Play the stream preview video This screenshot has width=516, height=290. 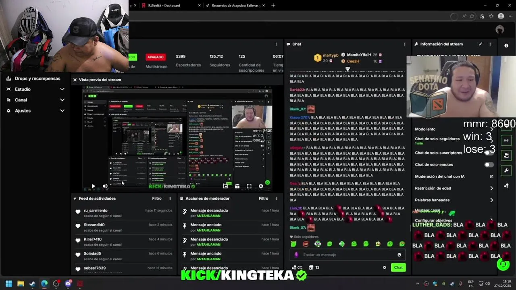[93, 186]
